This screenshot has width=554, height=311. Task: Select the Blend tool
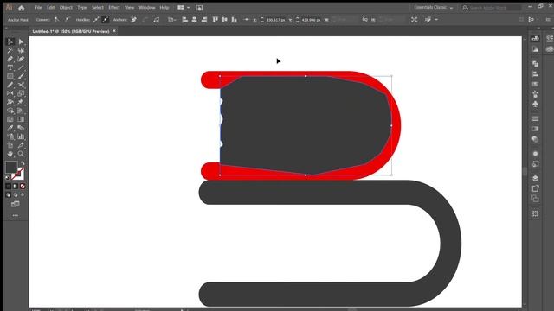21,128
